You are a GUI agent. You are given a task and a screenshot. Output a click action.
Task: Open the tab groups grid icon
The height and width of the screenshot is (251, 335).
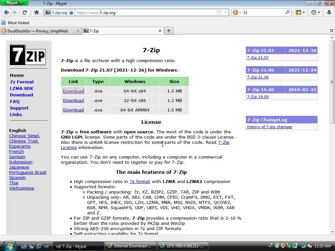pos(332,31)
